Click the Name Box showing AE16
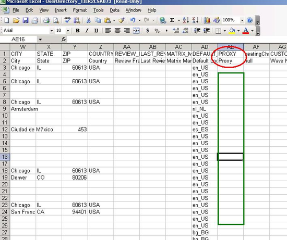Viewport: 287px width, 240px height. (x=18, y=39)
